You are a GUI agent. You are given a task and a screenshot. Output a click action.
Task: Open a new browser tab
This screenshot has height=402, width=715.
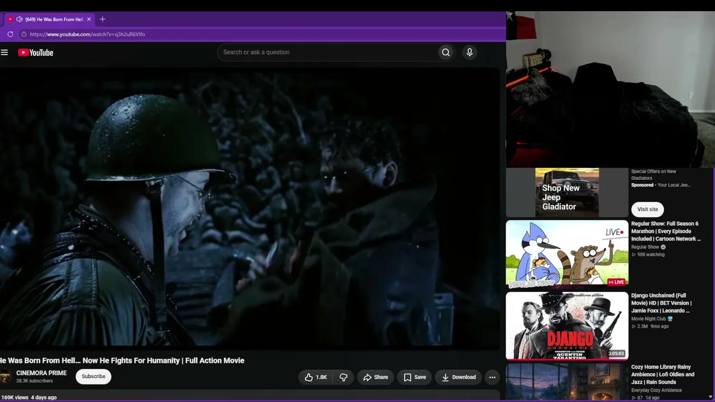102,19
